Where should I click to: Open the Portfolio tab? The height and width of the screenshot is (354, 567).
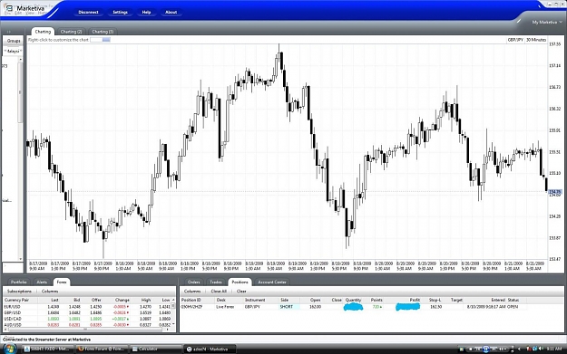[18, 282]
